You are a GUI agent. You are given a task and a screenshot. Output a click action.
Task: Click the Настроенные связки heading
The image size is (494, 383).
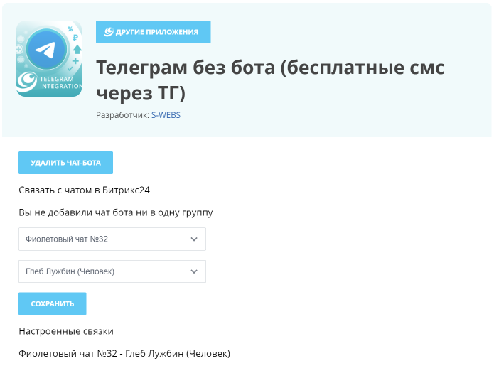66,331
